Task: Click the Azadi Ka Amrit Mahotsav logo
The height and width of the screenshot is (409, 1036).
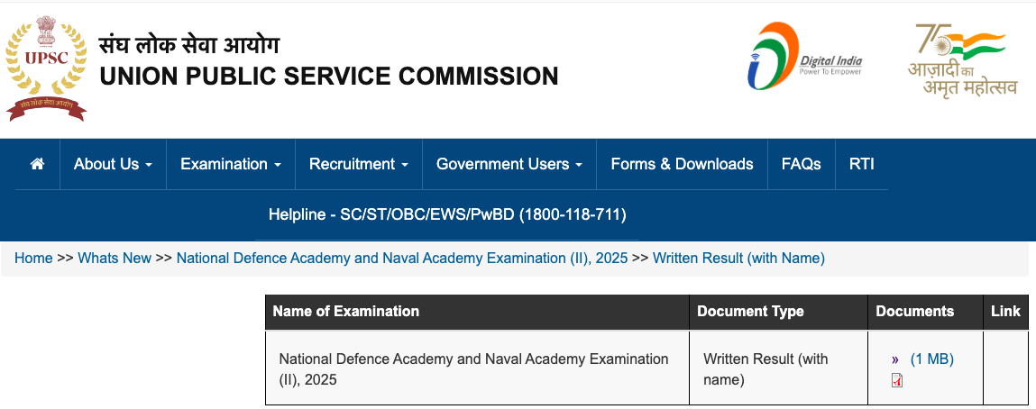Action: 963,60
